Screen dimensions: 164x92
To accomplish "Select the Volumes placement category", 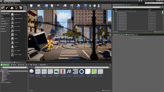I will click(3, 29).
